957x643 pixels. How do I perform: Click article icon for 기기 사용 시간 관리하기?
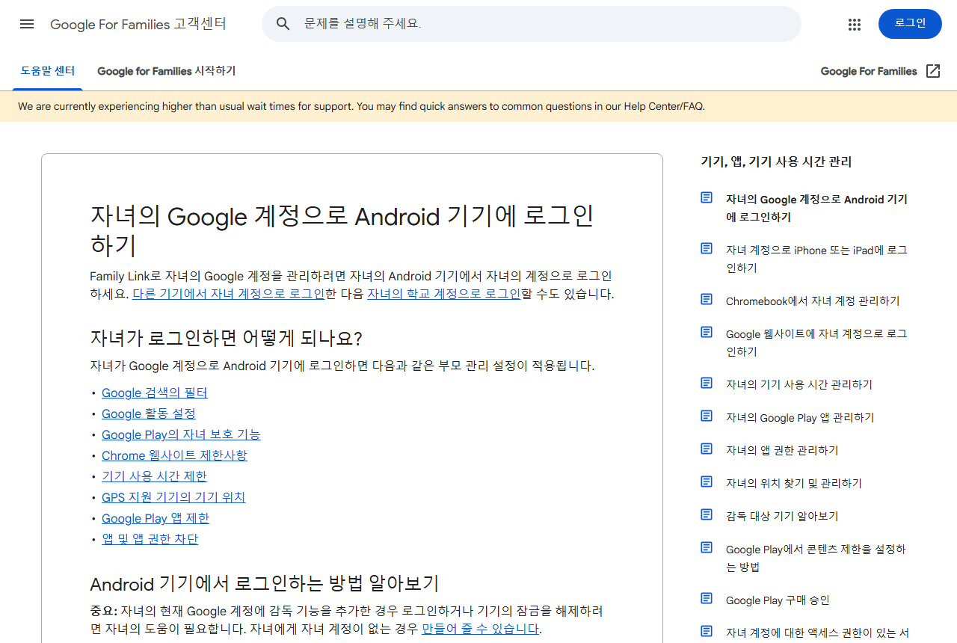[707, 384]
